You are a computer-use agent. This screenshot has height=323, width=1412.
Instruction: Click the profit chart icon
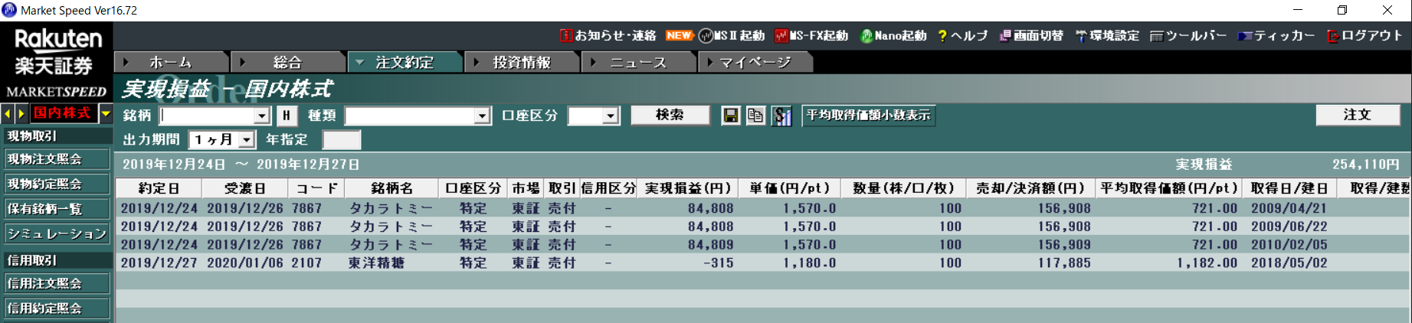tap(781, 116)
